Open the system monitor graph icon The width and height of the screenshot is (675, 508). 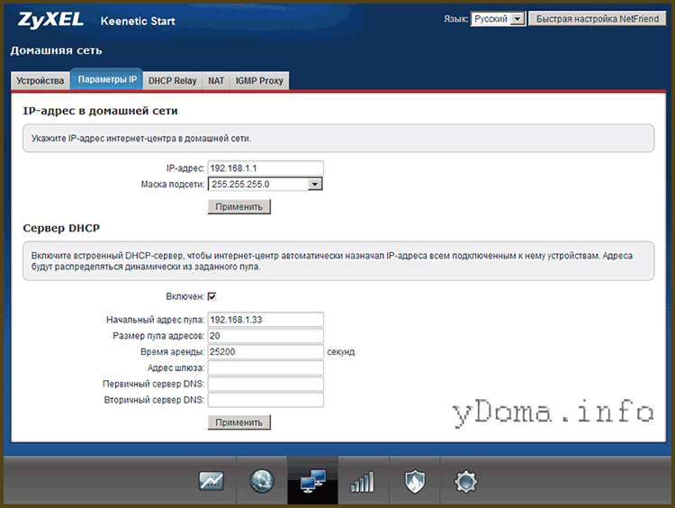tap(211, 481)
